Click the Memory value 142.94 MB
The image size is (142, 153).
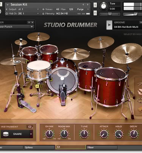[62, 14]
